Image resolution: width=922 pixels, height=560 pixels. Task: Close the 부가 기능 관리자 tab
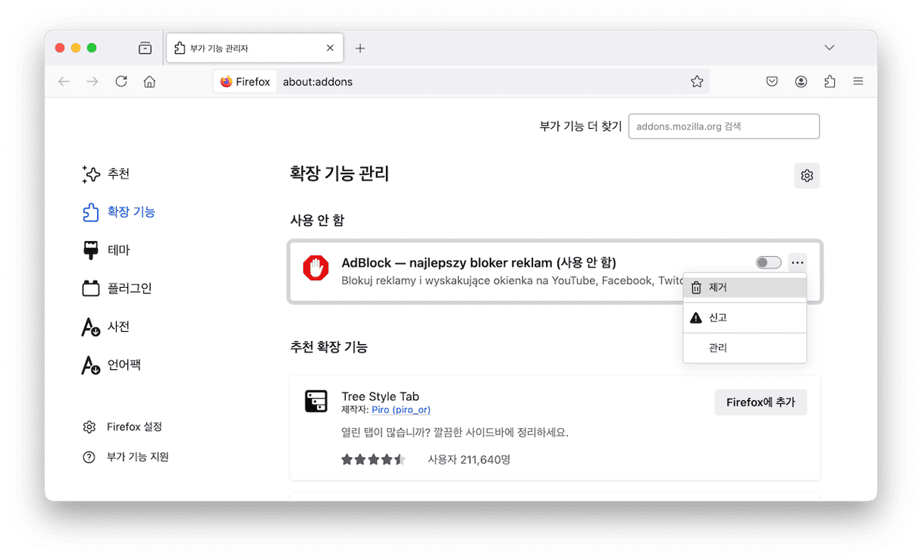330,48
